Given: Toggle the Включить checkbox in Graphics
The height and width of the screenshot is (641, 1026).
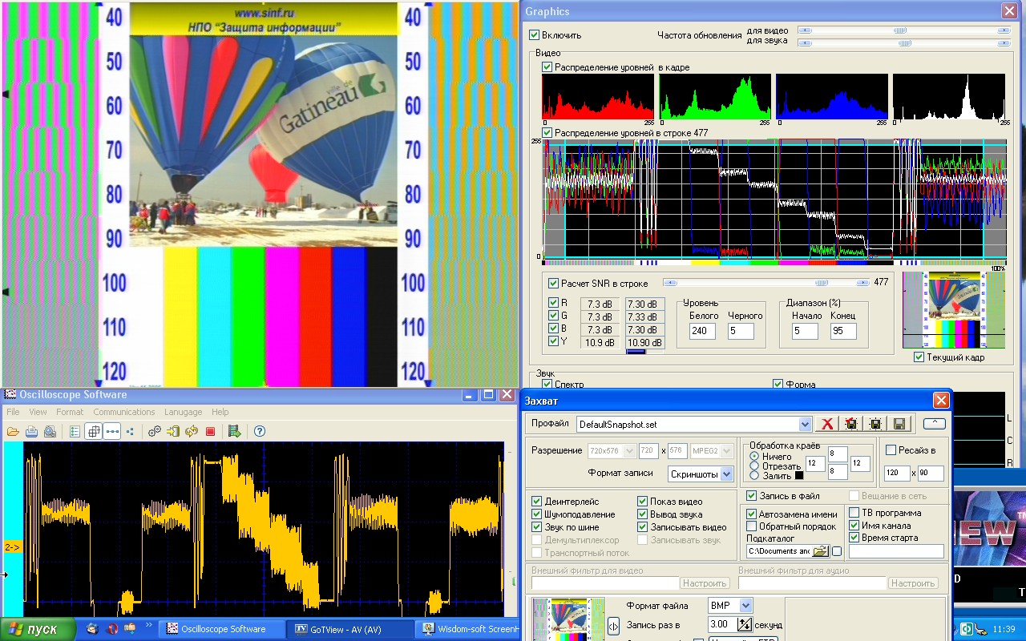Looking at the screenshot, I should (x=535, y=35).
